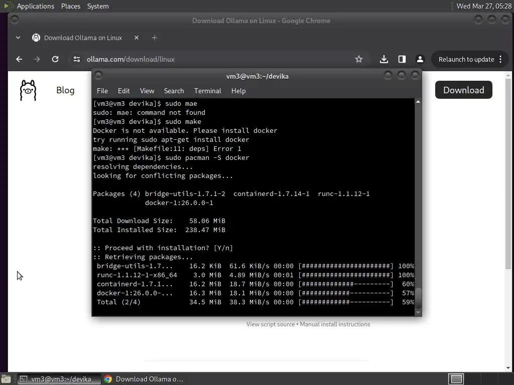Close the Download Ollama on Linux tab
Viewport: 514px width, 385px height.
pos(137,38)
